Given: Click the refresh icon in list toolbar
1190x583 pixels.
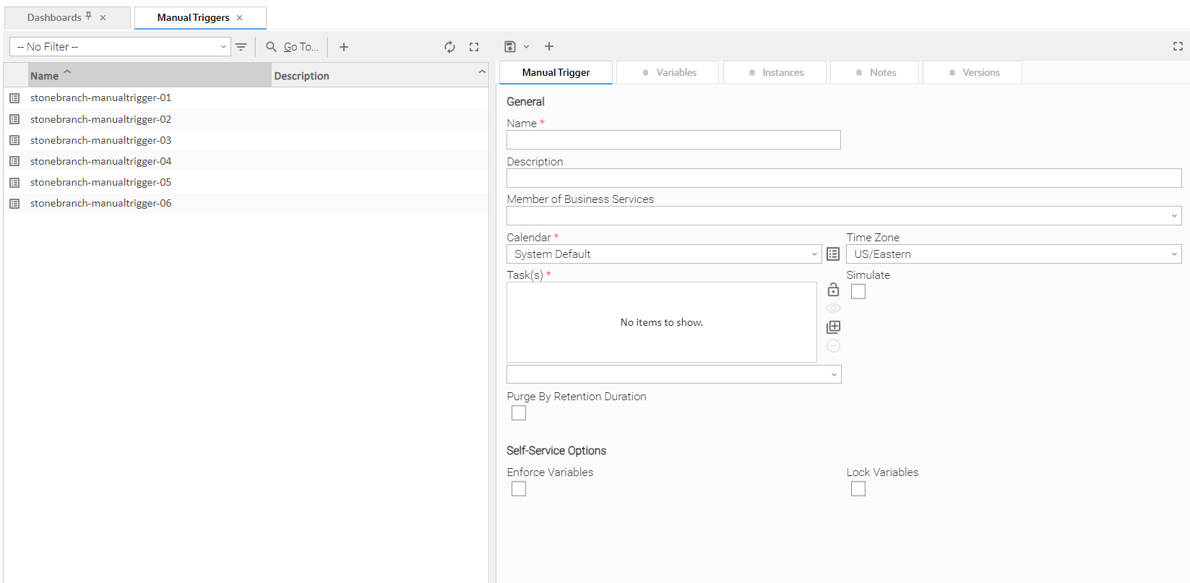Looking at the screenshot, I should pyautogui.click(x=449, y=47).
